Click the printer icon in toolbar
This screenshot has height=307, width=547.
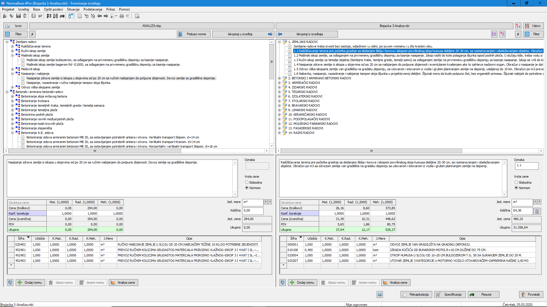coord(122,16)
